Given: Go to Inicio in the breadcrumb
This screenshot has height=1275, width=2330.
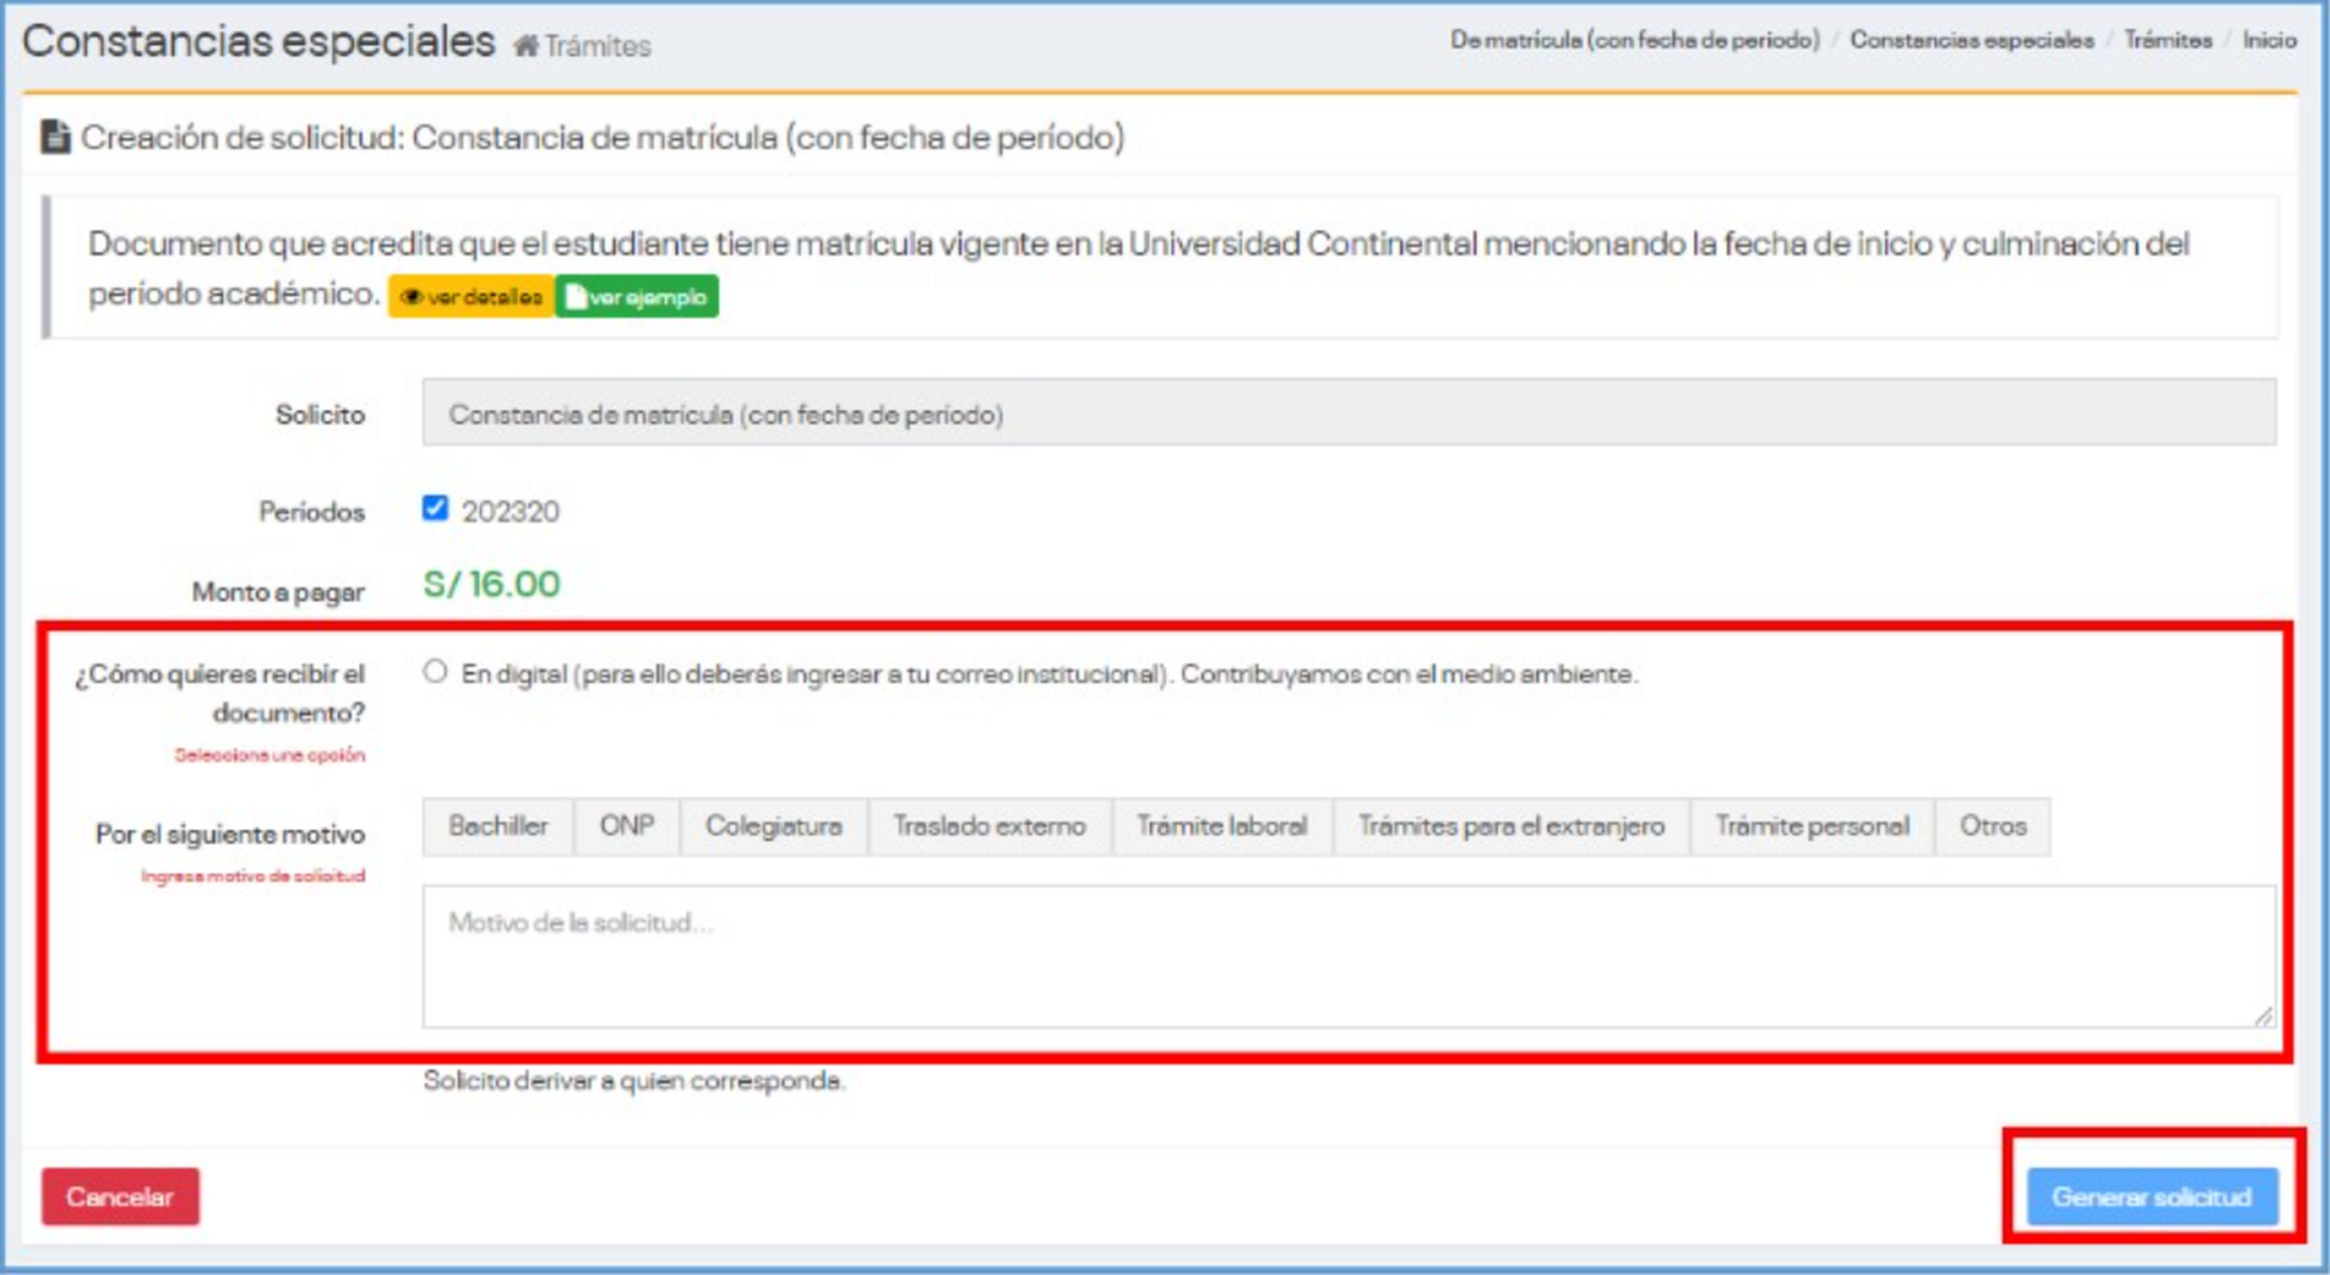Looking at the screenshot, I should [2269, 40].
